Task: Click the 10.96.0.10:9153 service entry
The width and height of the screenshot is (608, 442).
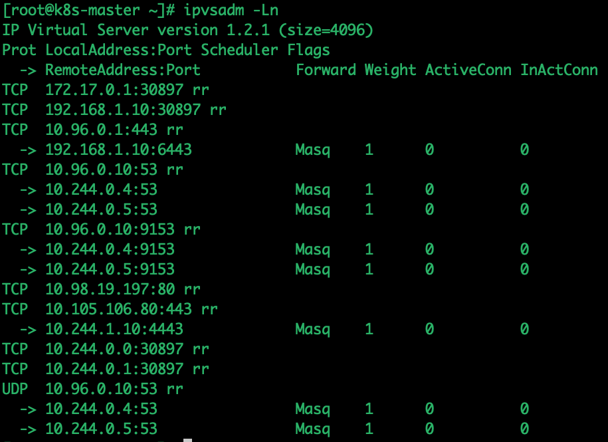Action: pos(110,229)
